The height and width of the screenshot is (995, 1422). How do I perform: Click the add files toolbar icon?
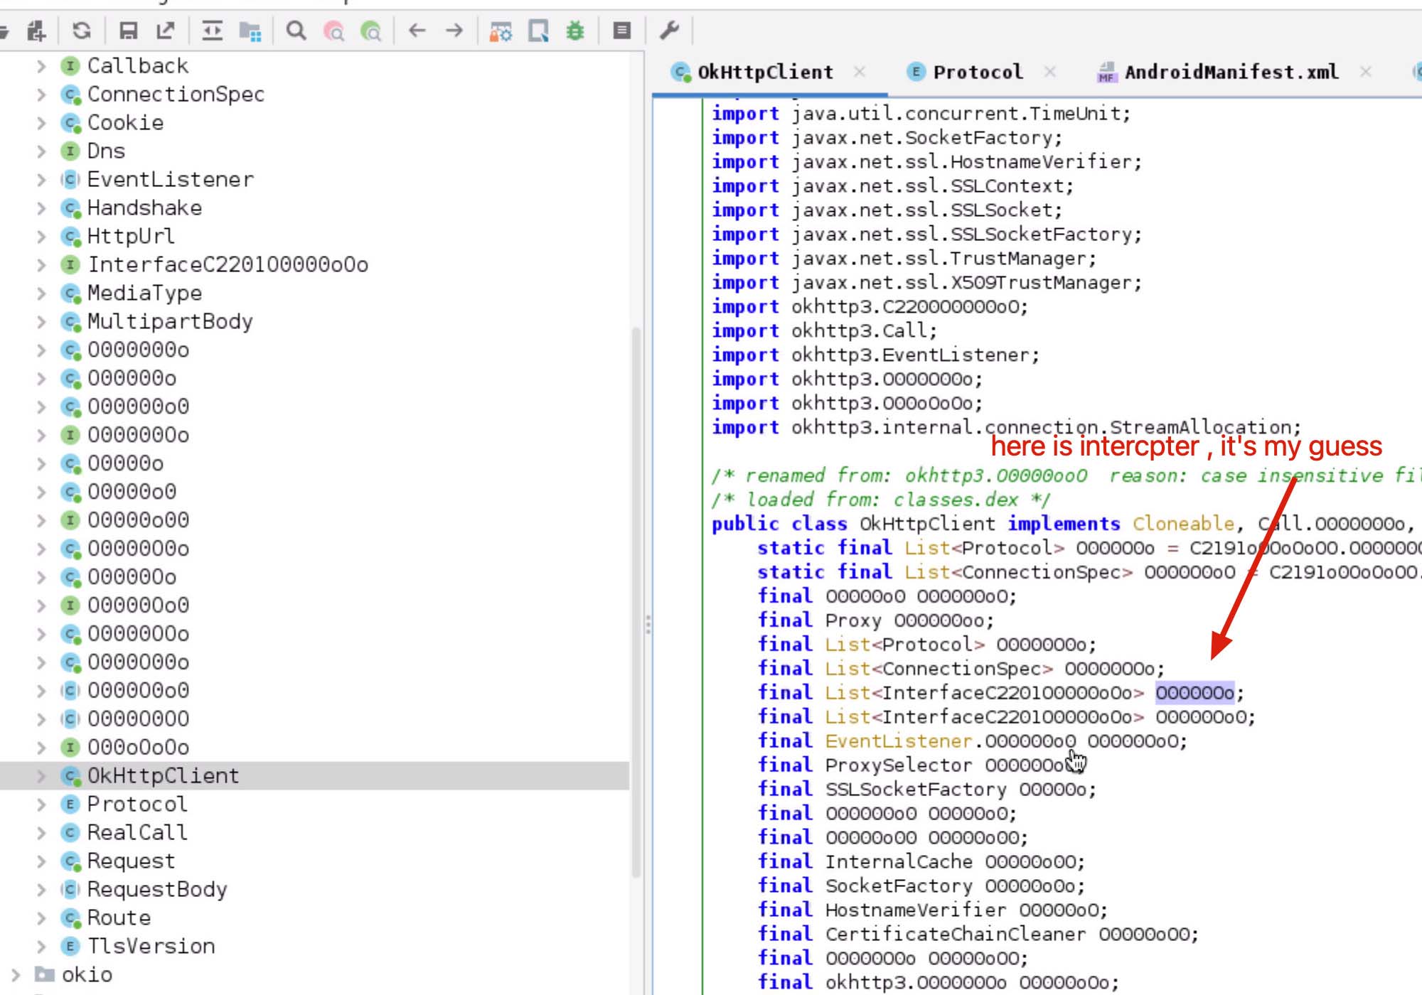[36, 31]
